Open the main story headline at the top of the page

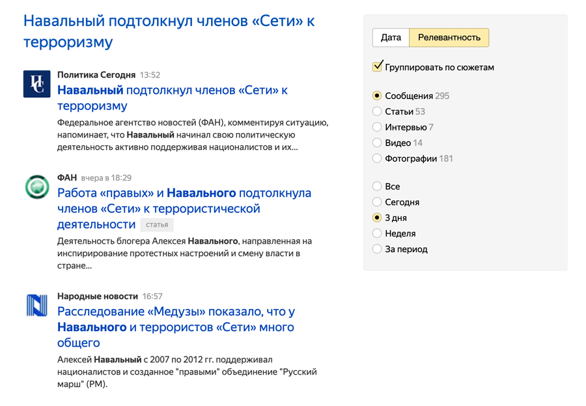169,31
